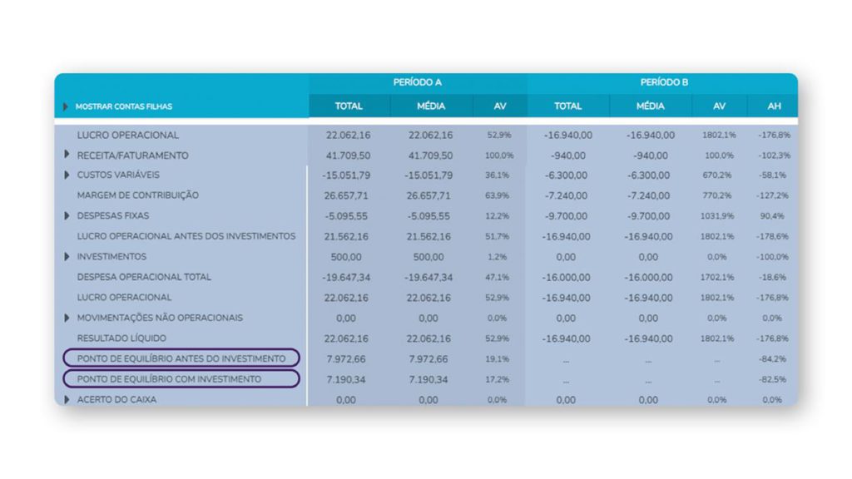This screenshot has width=852, height=479.
Task: Click the 63,9% AV in Margem de Contribuição
Action: click(x=498, y=195)
